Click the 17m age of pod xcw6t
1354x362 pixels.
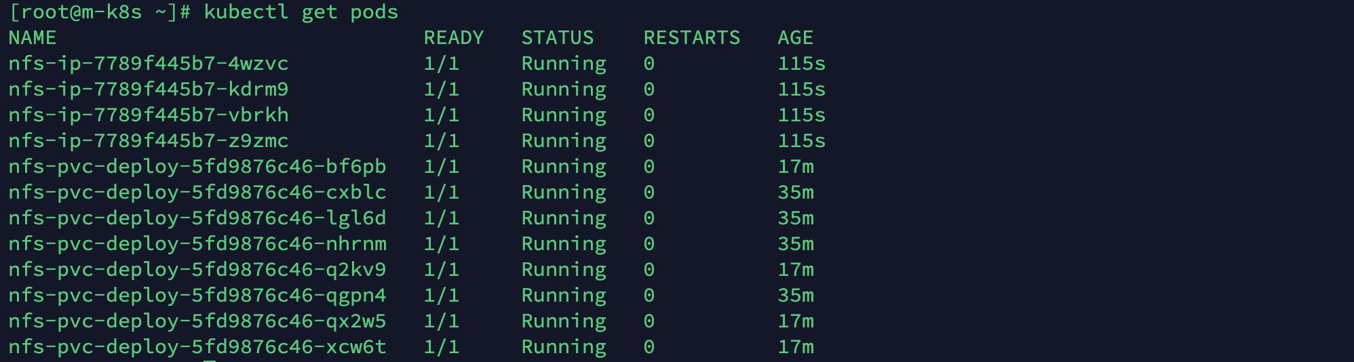point(796,347)
